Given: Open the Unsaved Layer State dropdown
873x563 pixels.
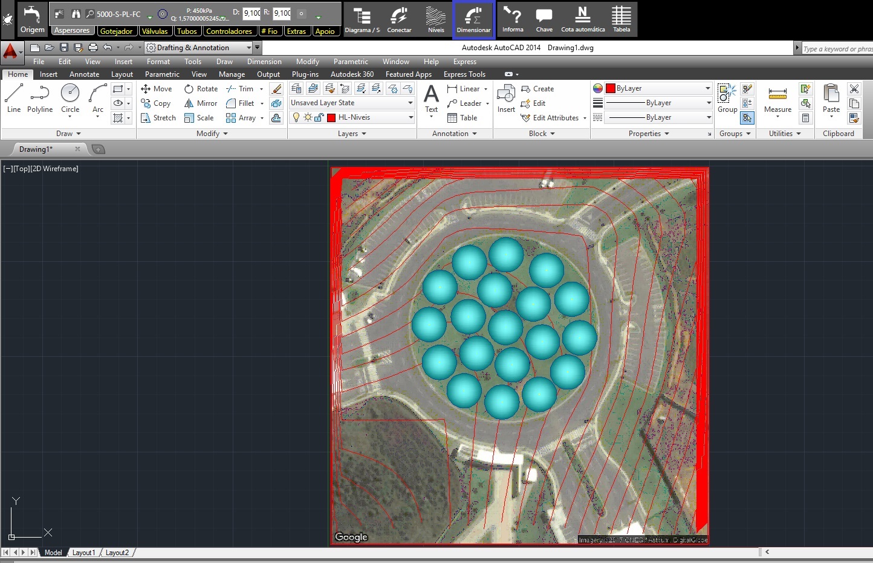Looking at the screenshot, I should (x=351, y=103).
